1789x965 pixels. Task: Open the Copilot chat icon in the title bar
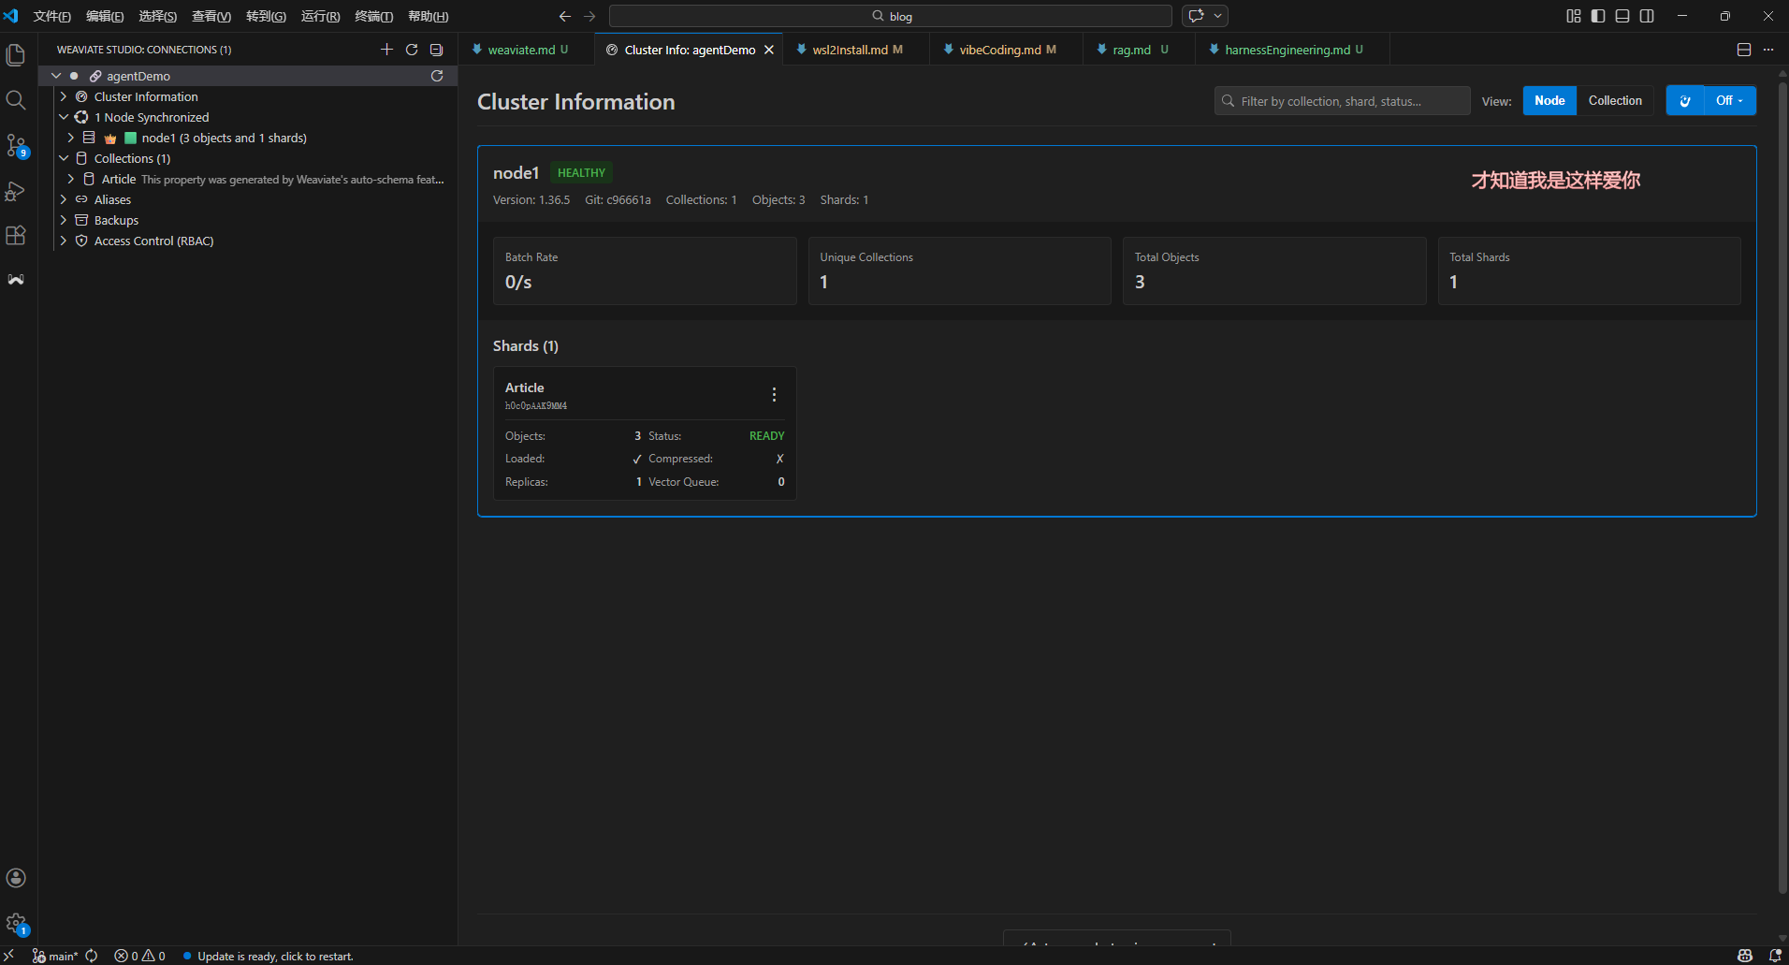click(x=1196, y=16)
